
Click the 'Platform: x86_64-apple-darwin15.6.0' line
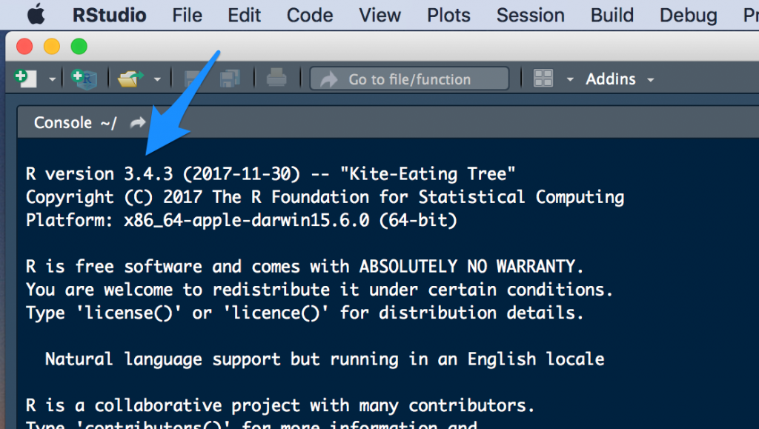[242, 220]
